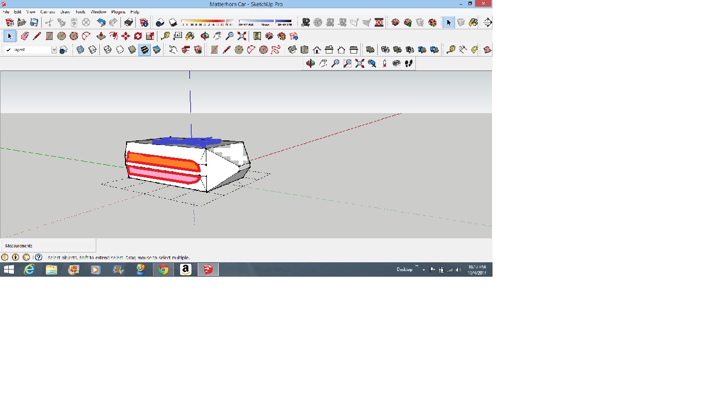Open the Camera menu
Screen dimensions: 703x395
[x=47, y=12]
